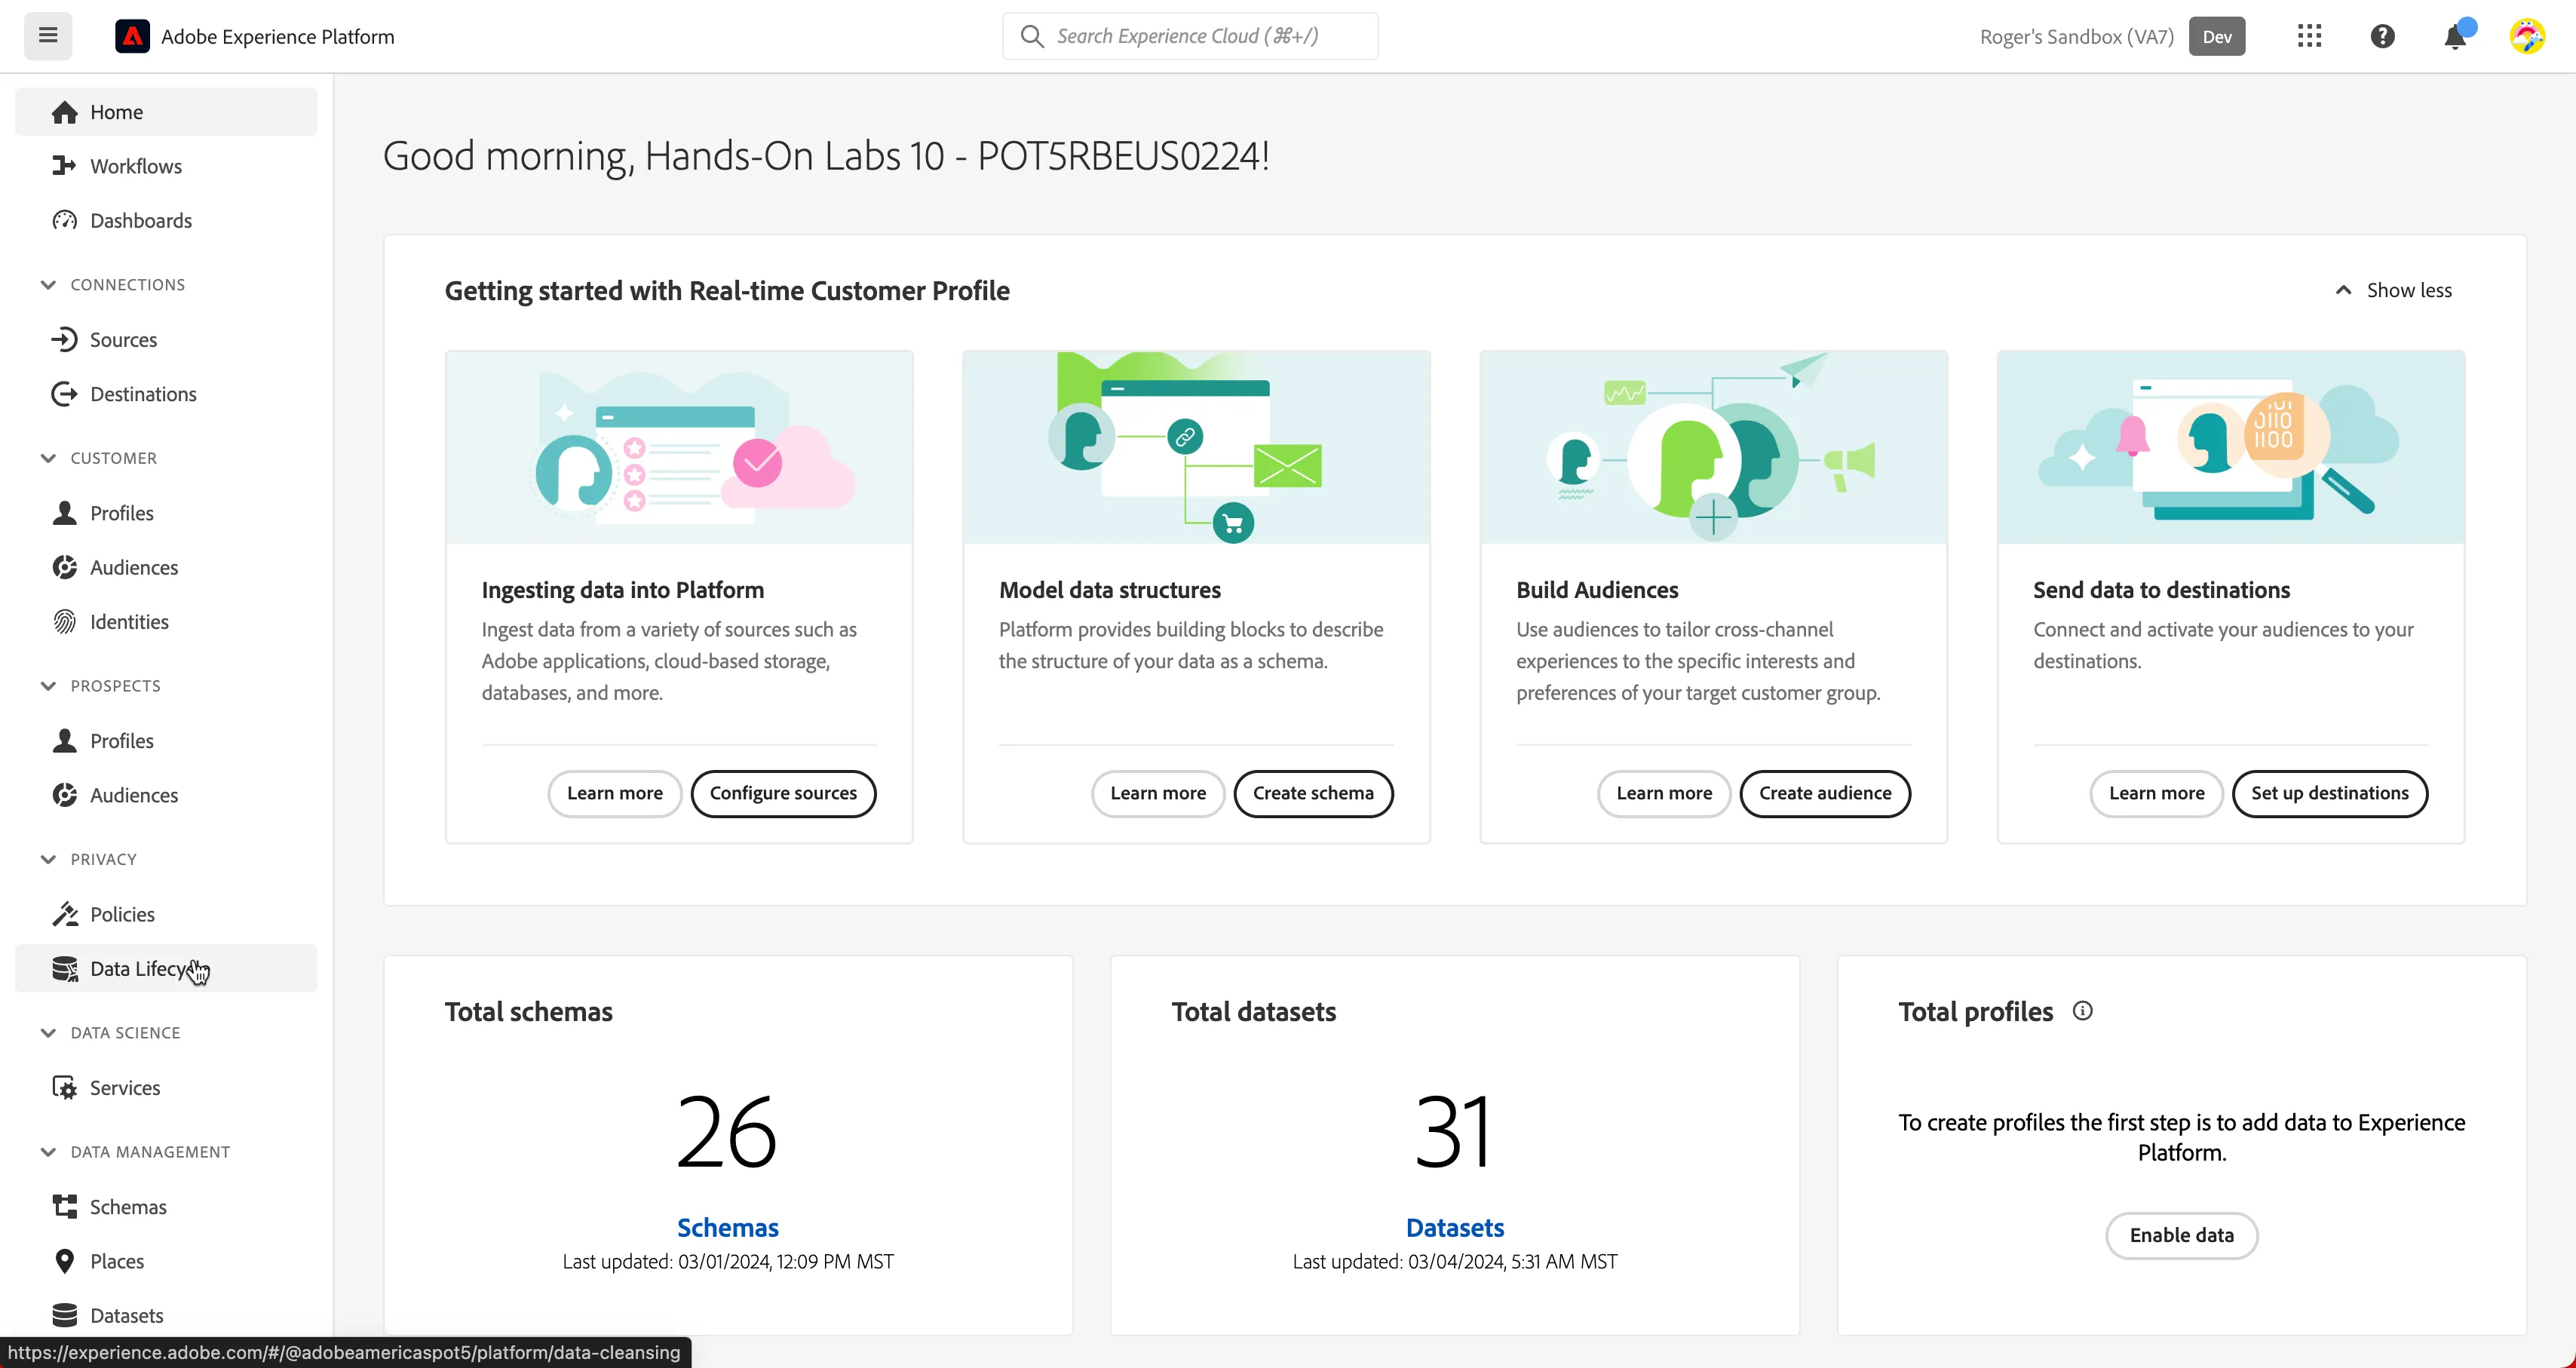Click the Schemas icon in sidebar
This screenshot has width=2576, height=1368.
(x=64, y=1207)
